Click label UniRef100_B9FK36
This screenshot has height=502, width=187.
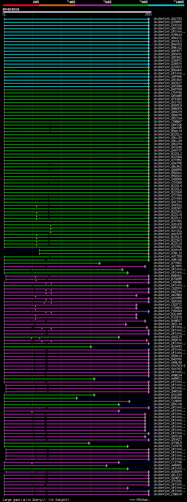168,227
